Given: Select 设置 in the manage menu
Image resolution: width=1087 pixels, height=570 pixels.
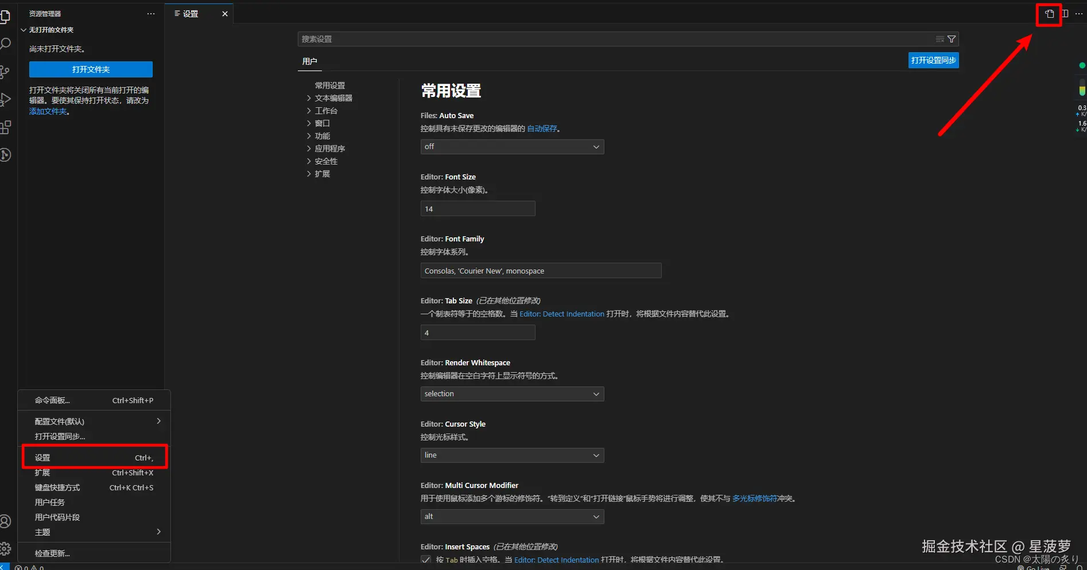Looking at the screenshot, I should coord(94,458).
